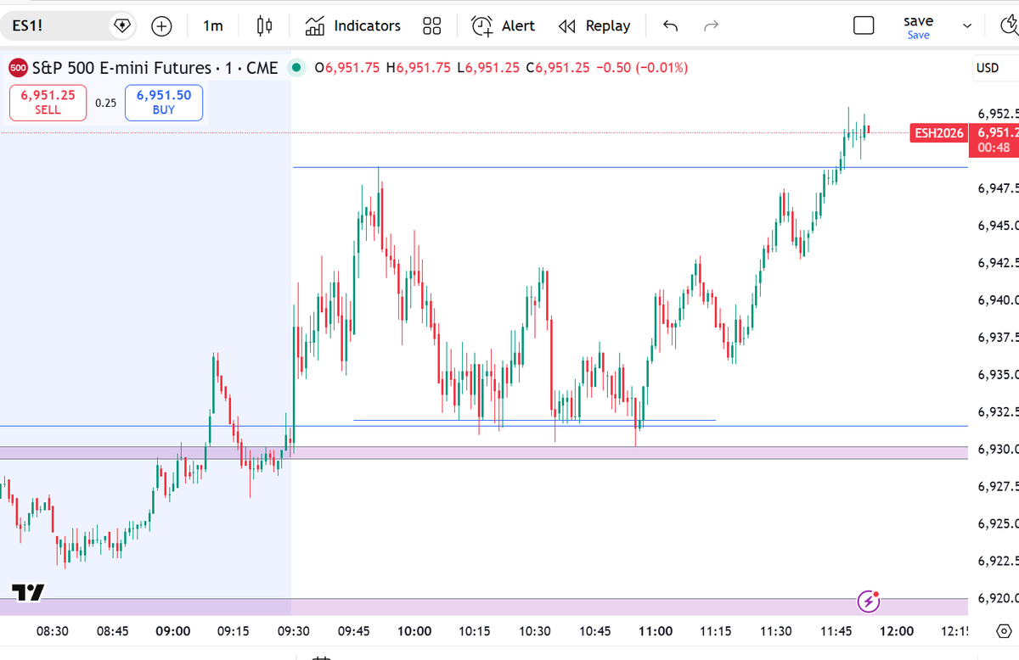Click the 12:00 time axis label
Screen dimensions: 1019x660
(897, 631)
